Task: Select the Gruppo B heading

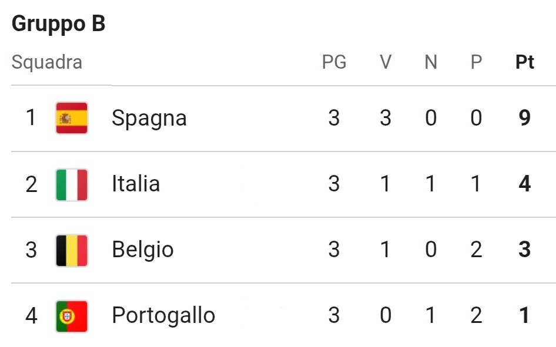Action: point(59,24)
